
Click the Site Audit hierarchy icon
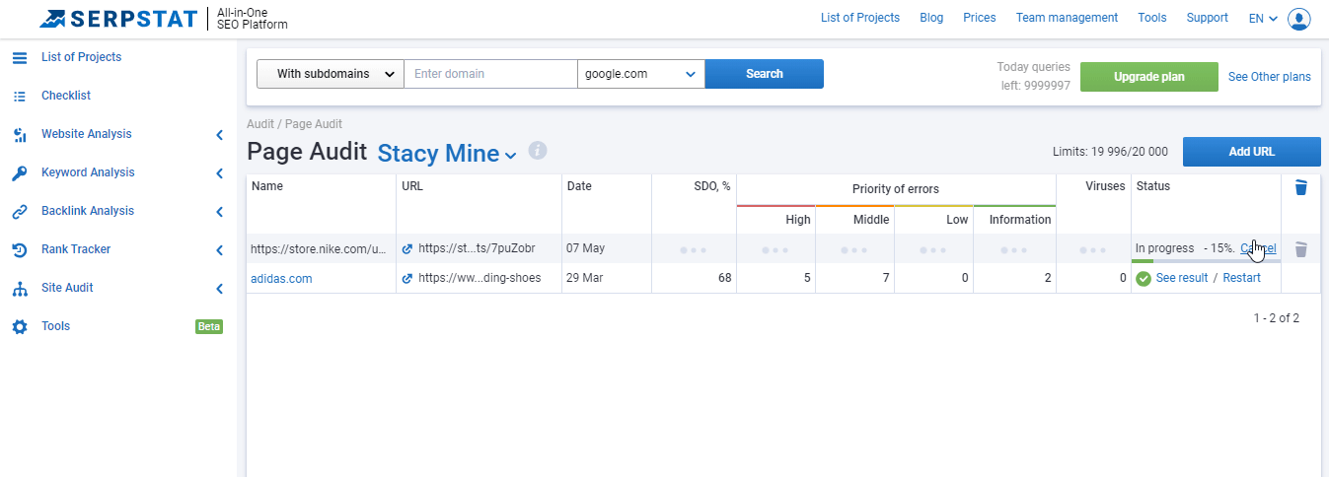20,288
